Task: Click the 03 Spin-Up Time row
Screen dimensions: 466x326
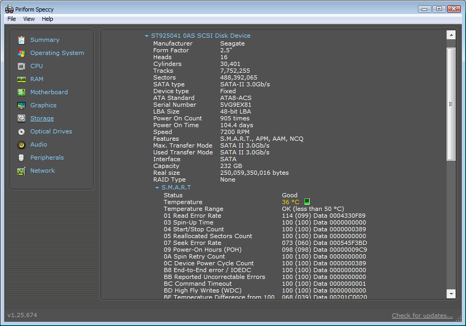Action: 265,222
